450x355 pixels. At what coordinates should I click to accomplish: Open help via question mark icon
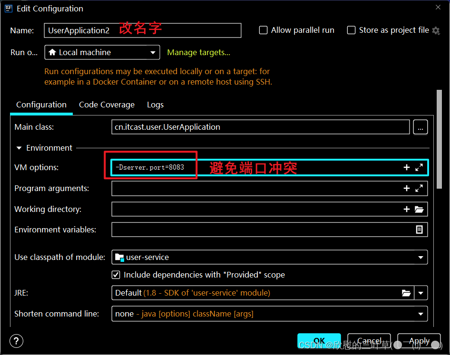(x=16, y=341)
